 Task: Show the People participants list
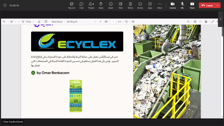coord(91,5)
